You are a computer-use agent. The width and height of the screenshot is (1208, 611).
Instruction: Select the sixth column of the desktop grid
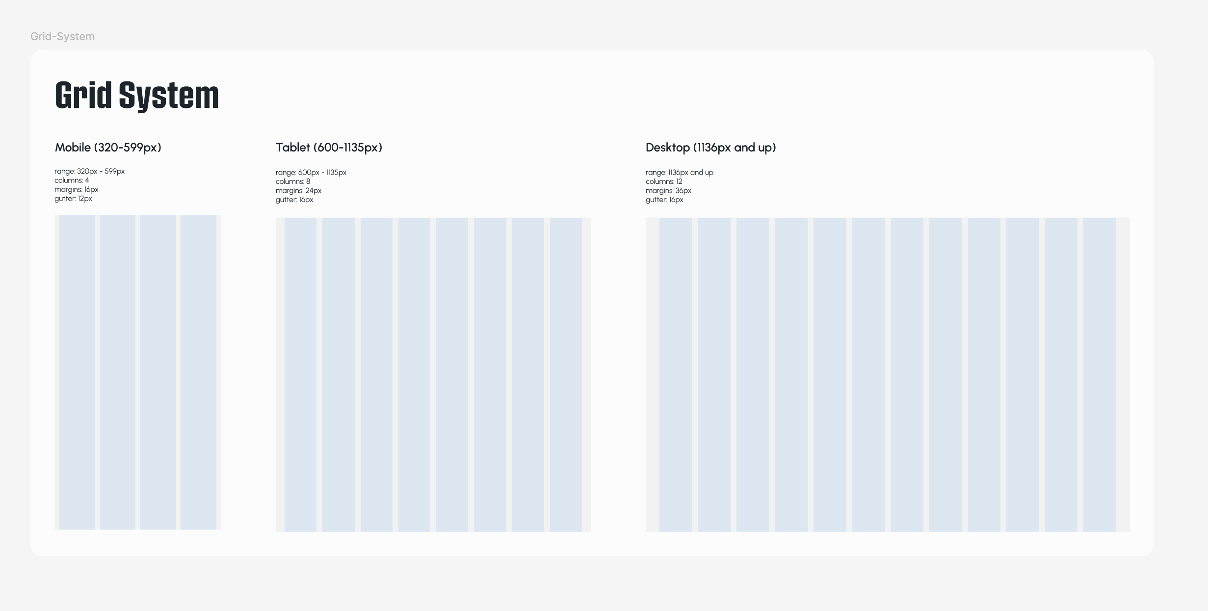point(868,375)
